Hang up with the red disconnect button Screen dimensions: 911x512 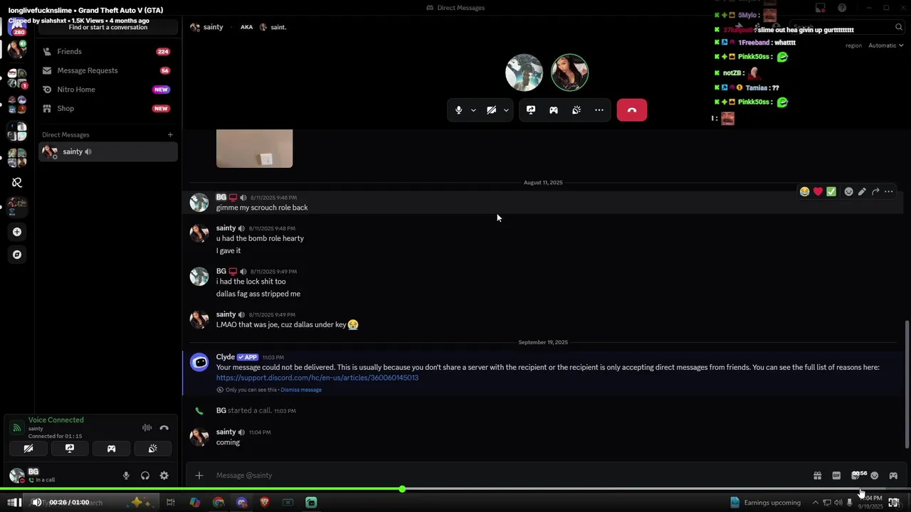point(632,110)
